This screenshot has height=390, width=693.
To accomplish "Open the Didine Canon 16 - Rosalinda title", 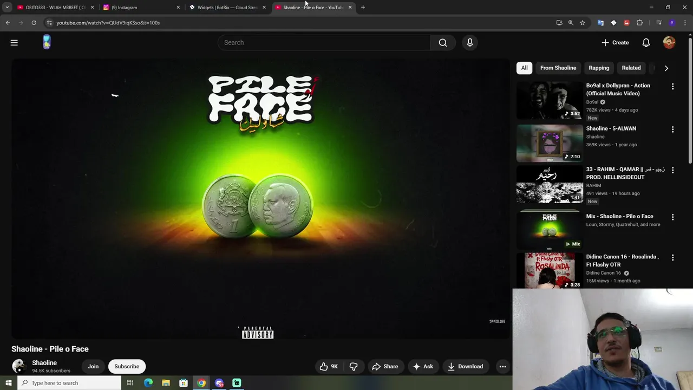I will pyautogui.click(x=623, y=261).
